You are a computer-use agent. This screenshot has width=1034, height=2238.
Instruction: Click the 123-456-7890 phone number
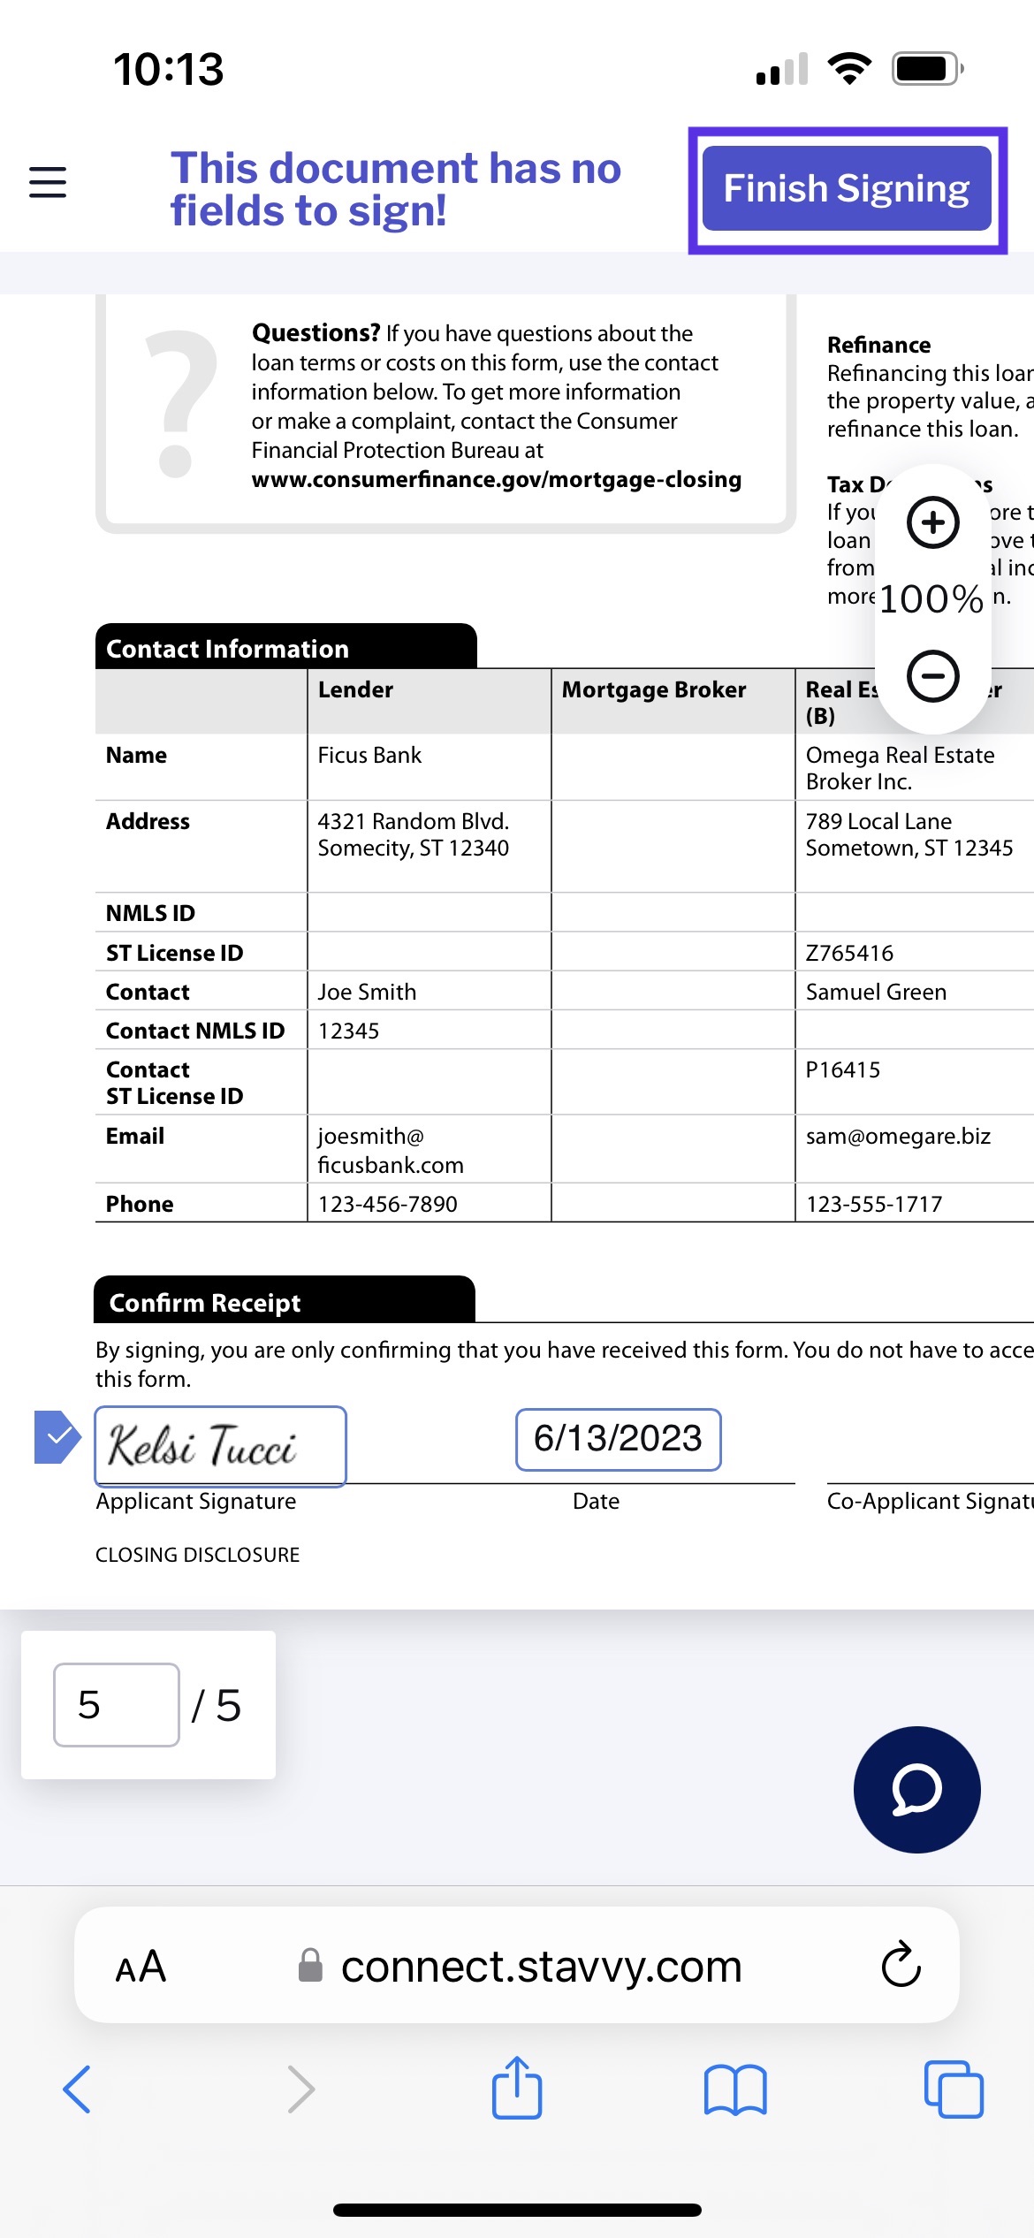point(388,1204)
